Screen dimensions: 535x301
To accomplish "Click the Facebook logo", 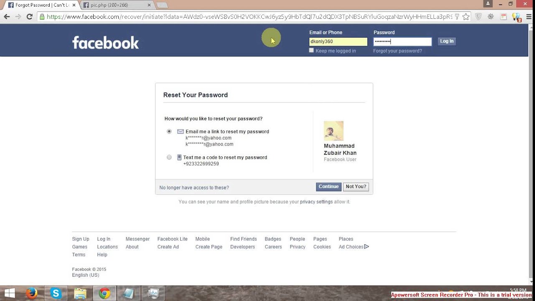I will (x=105, y=42).
